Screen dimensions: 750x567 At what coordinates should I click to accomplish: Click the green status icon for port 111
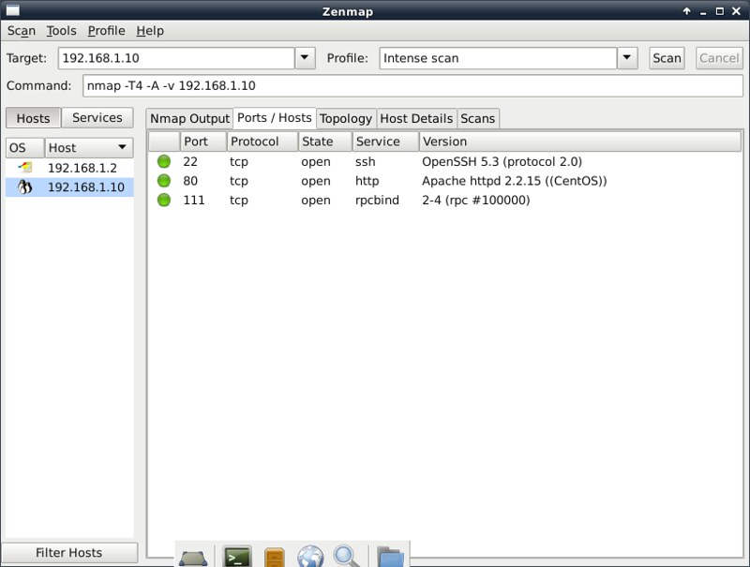pos(164,200)
